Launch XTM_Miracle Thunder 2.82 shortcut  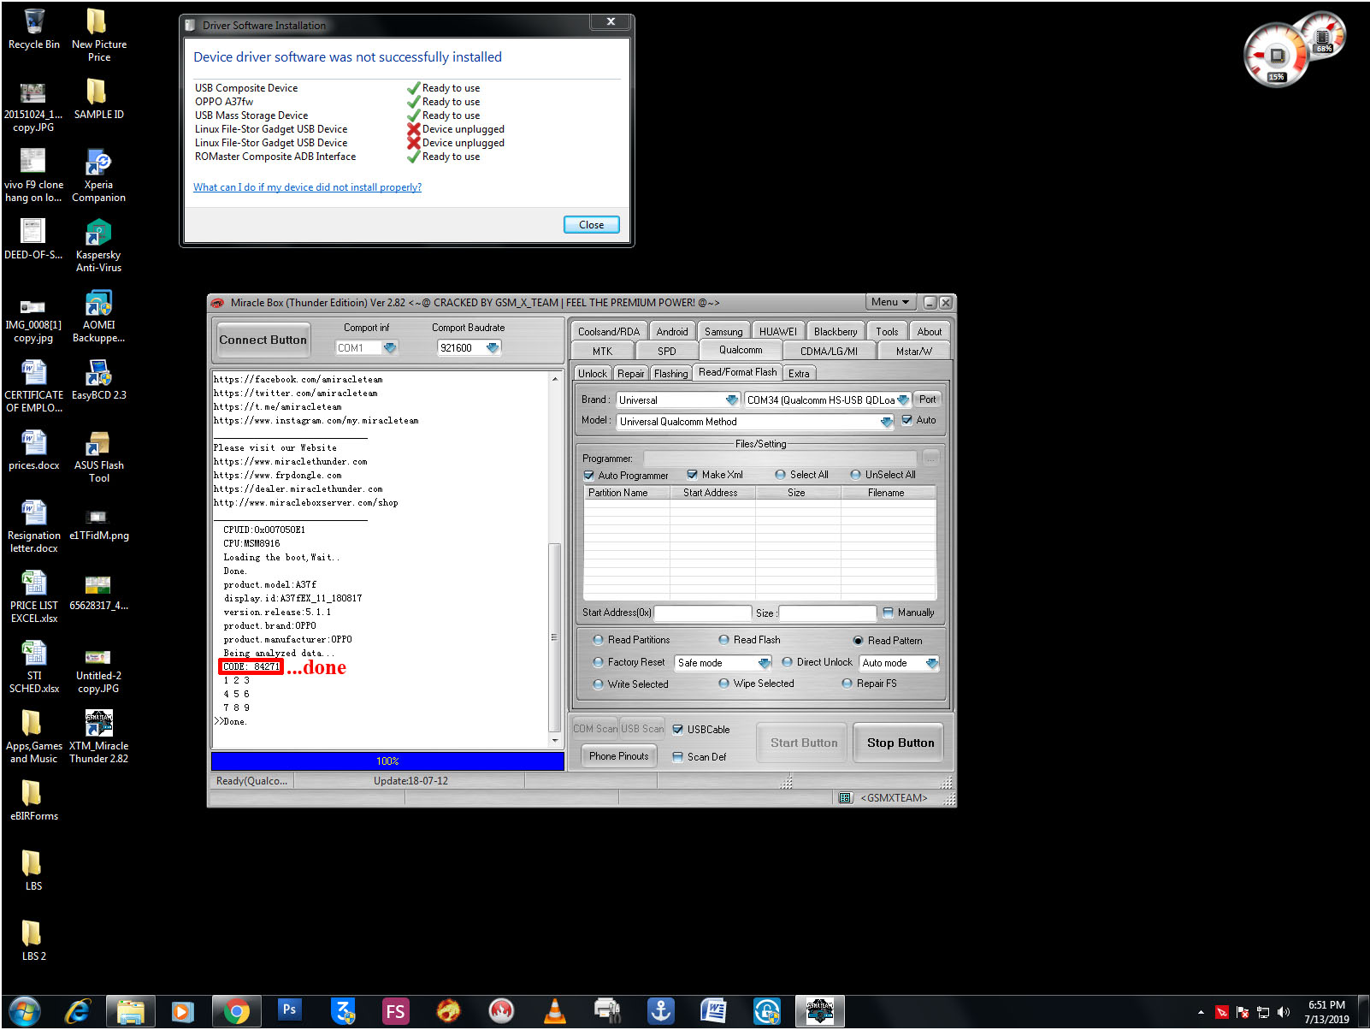99,737
